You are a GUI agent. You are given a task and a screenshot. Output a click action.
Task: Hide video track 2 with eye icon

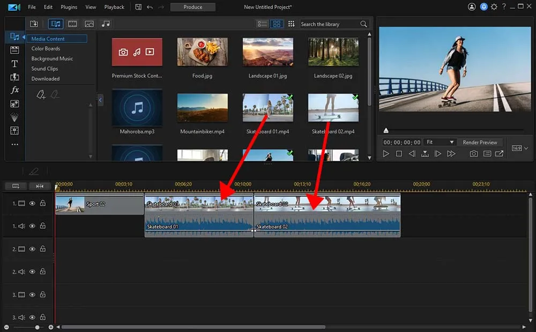point(32,249)
